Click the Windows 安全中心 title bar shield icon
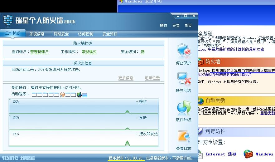 121,1
